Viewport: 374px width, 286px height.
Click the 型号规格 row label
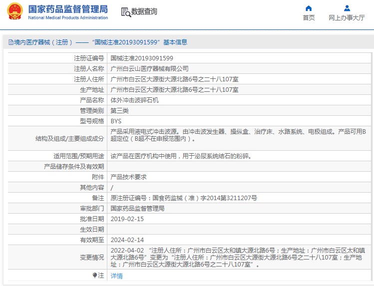click(92, 121)
